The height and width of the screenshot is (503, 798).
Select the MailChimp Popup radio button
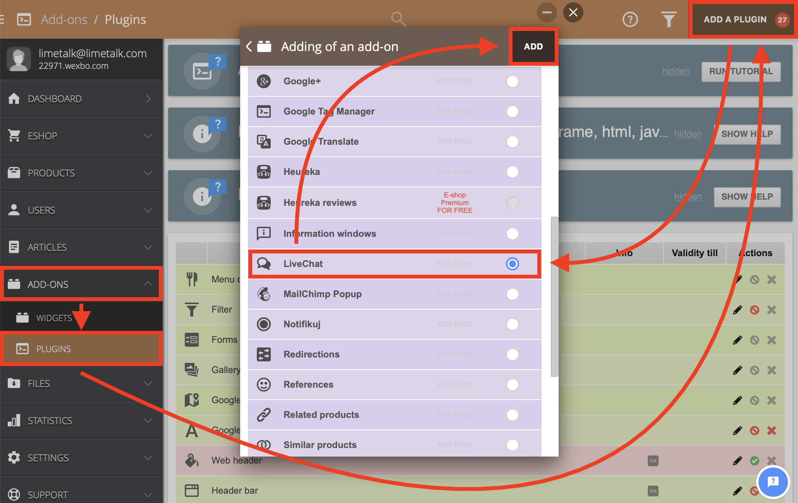(513, 294)
